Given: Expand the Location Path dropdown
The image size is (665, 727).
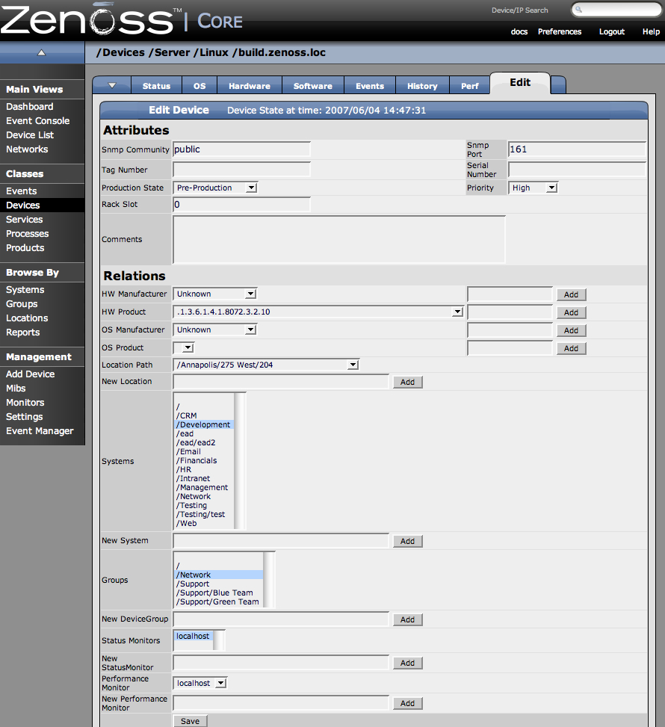Looking at the screenshot, I should pyautogui.click(x=266, y=365).
